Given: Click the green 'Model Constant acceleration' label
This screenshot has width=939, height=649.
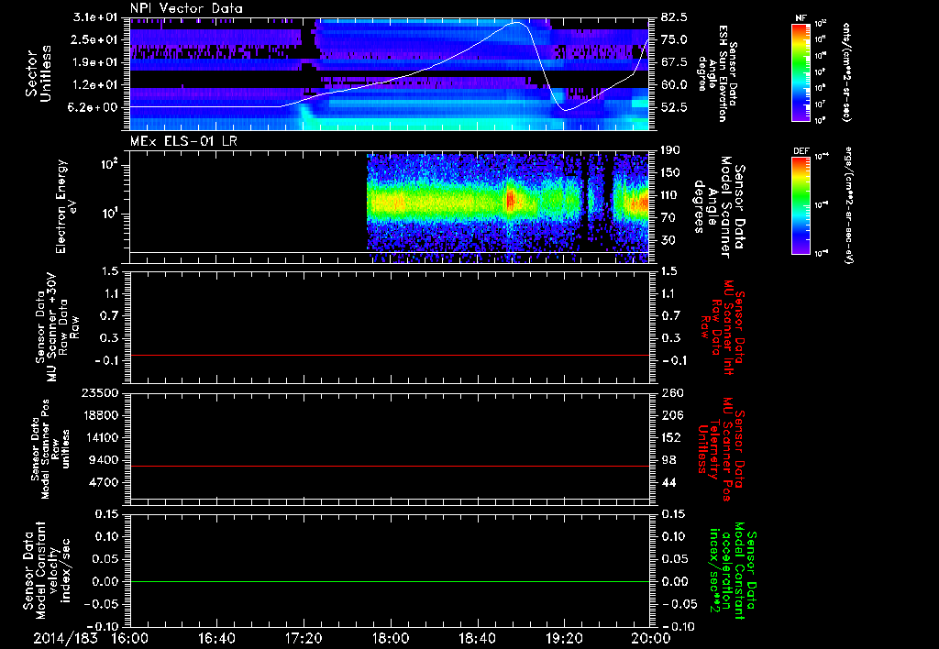Looking at the screenshot, I should click(x=734, y=571).
